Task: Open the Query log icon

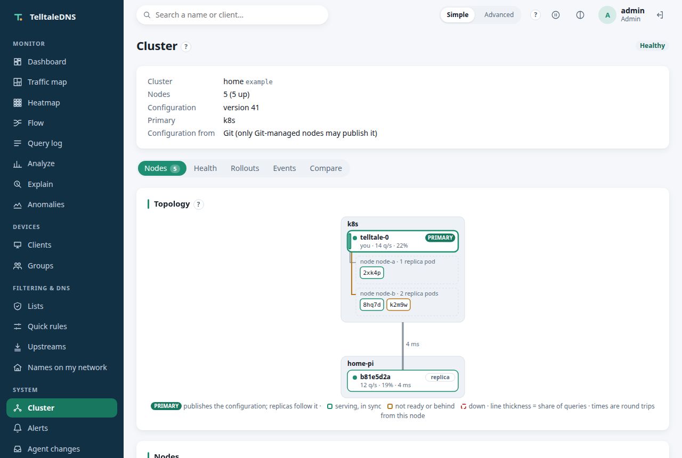Action: click(x=18, y=143)
